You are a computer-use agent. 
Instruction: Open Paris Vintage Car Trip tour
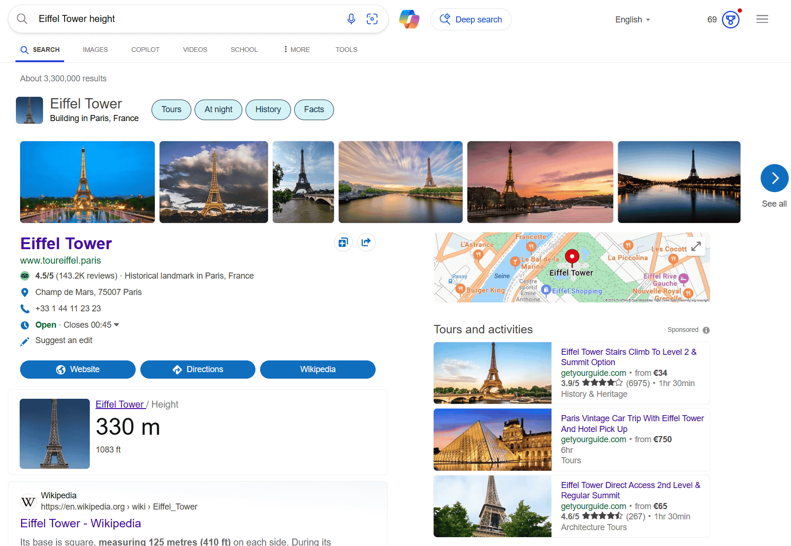pyautogui.click(x=632, y=424)
